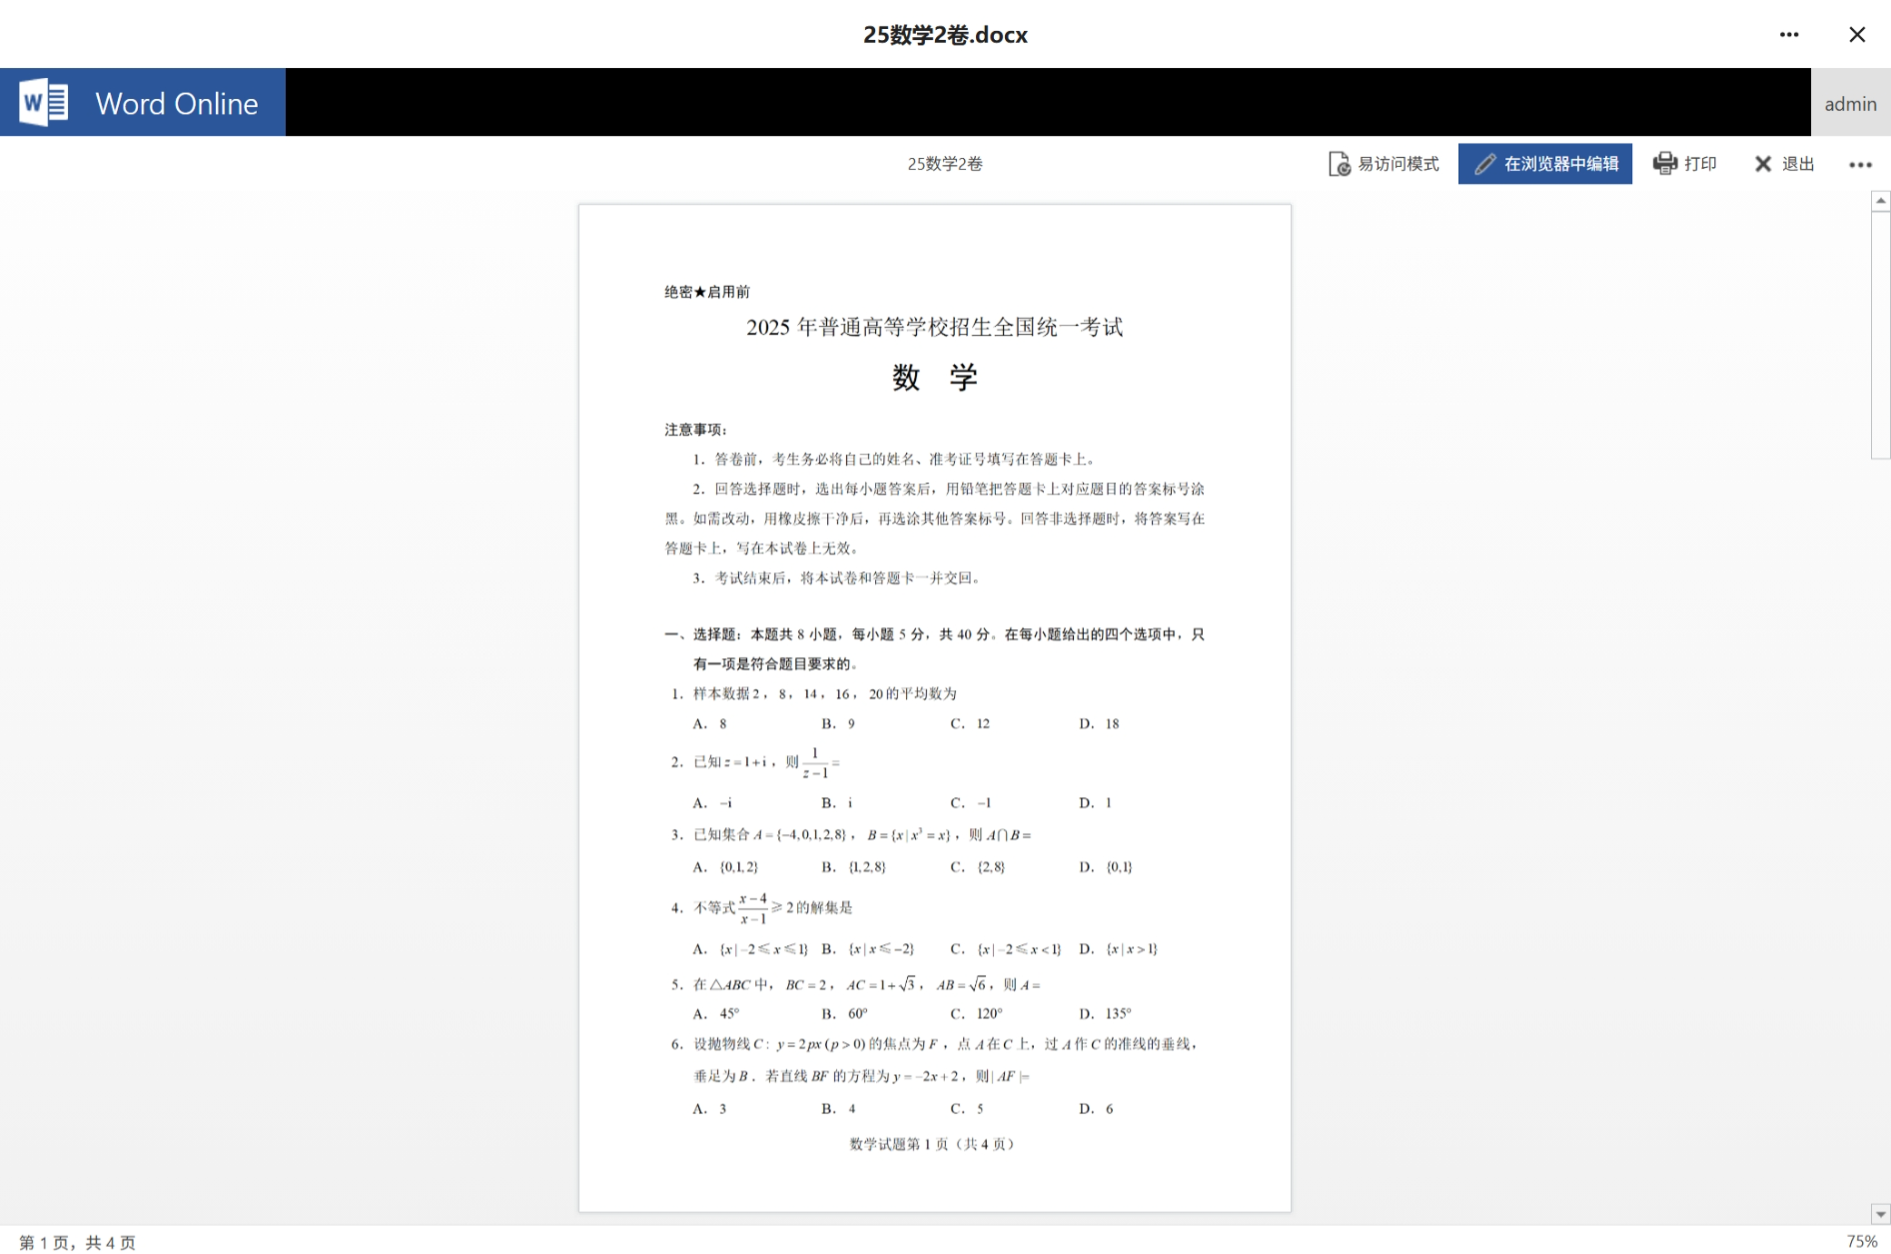Open the admin user account menu
Image resolution: width=1891 pixels, height=1254 pixels.
pos(1849,104)
